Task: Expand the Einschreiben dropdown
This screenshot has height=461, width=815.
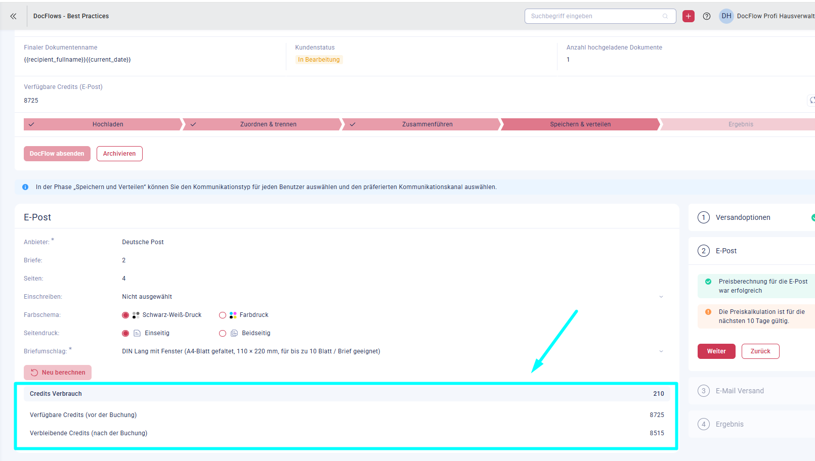Action: pos(661,297)
